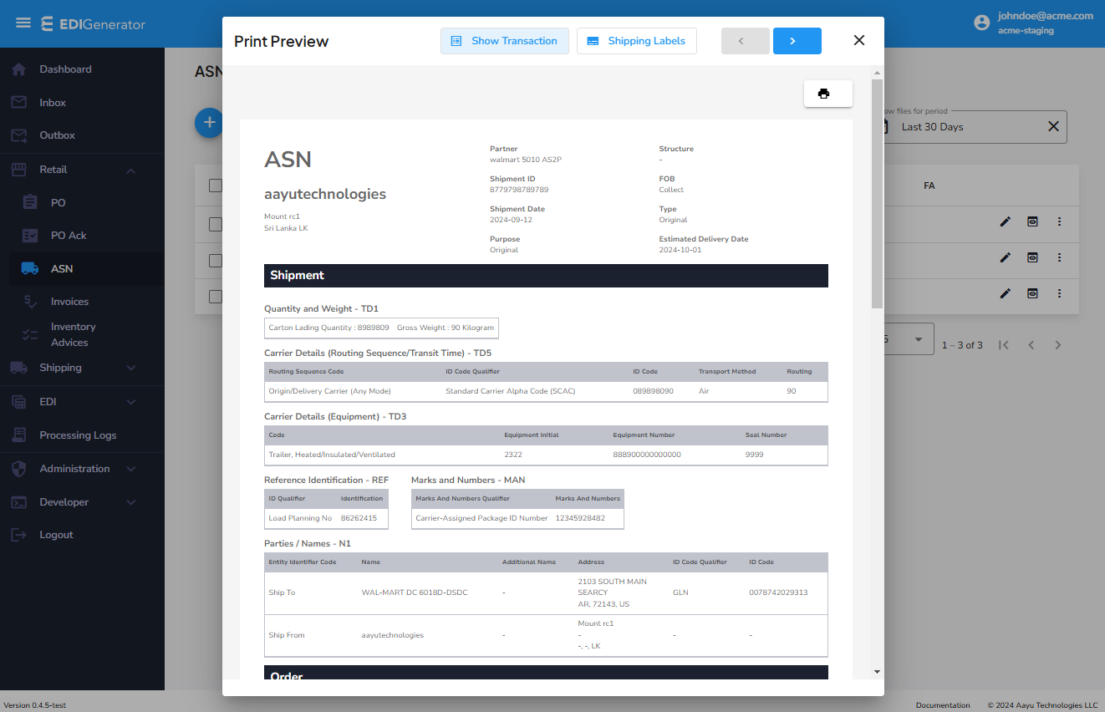Clear the Last 30 Days filter with the X
This screenshot has width=1105, height=712.
coord(1052,126)
